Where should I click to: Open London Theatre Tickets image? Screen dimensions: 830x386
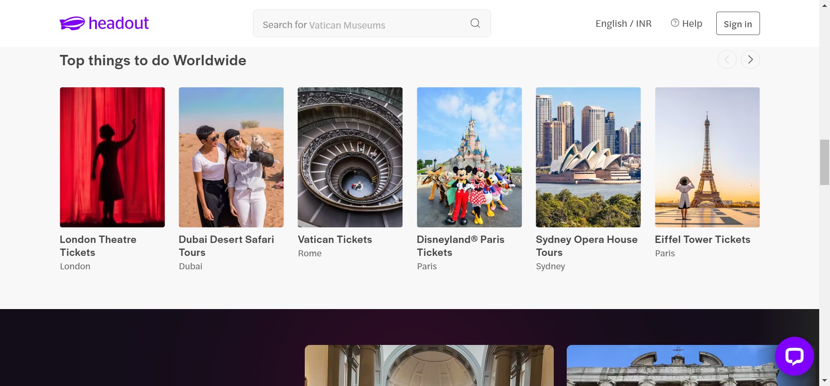(x=112, y=157)
